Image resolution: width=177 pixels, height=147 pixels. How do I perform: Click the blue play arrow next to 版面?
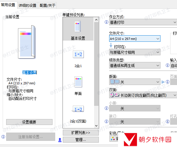tap(163, 82)
